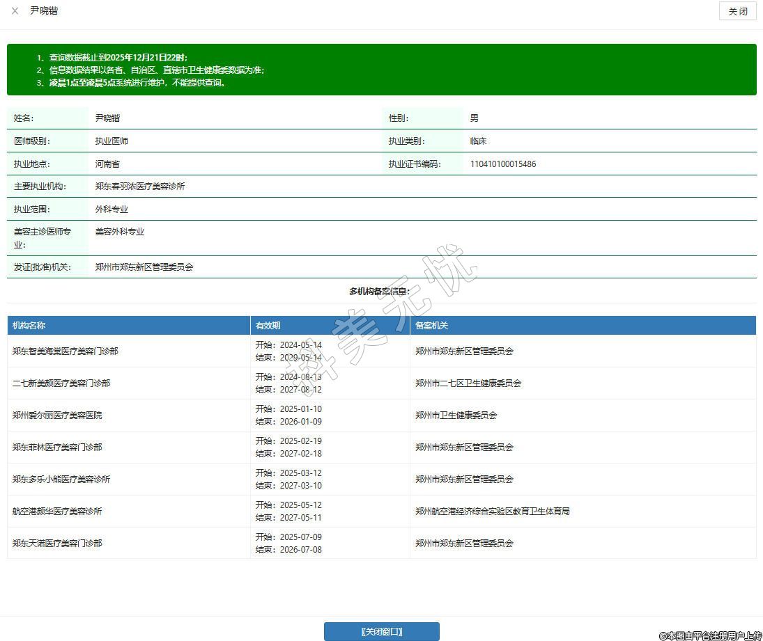Image resolution: width=763 pixels, height=641 pixels.
Task: Click the 多机构备案信息 section heading
Action: tap(380, 291)
